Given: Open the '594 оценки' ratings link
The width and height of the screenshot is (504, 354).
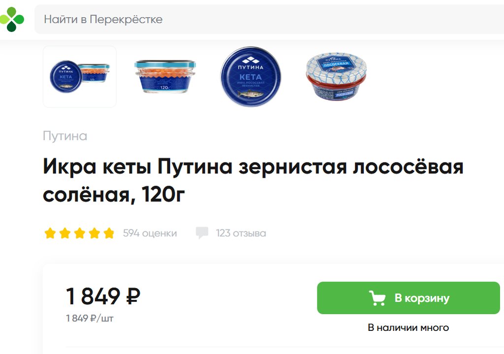Looking at the screenshot, I should point(150,233).
